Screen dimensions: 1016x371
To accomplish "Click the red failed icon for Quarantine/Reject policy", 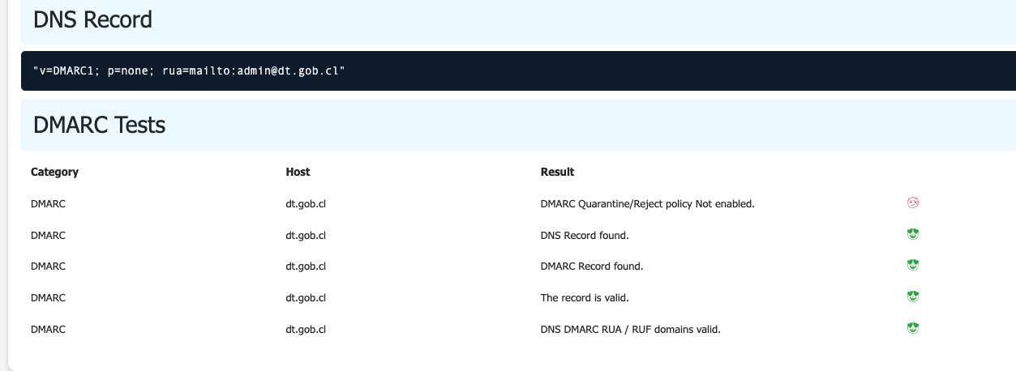I will 914,203.
